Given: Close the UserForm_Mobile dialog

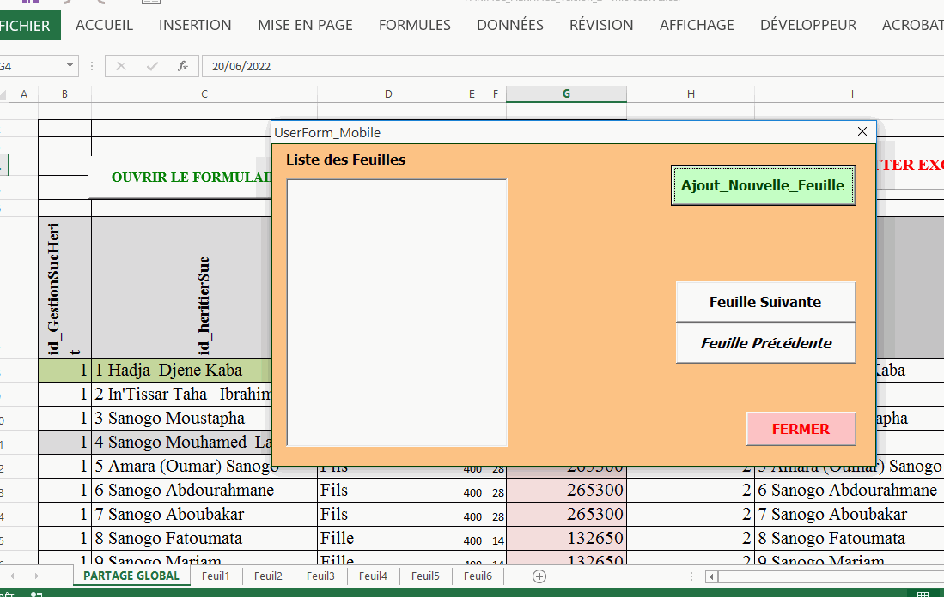Looking at the screenshot, I should click(x=862, y=132).
